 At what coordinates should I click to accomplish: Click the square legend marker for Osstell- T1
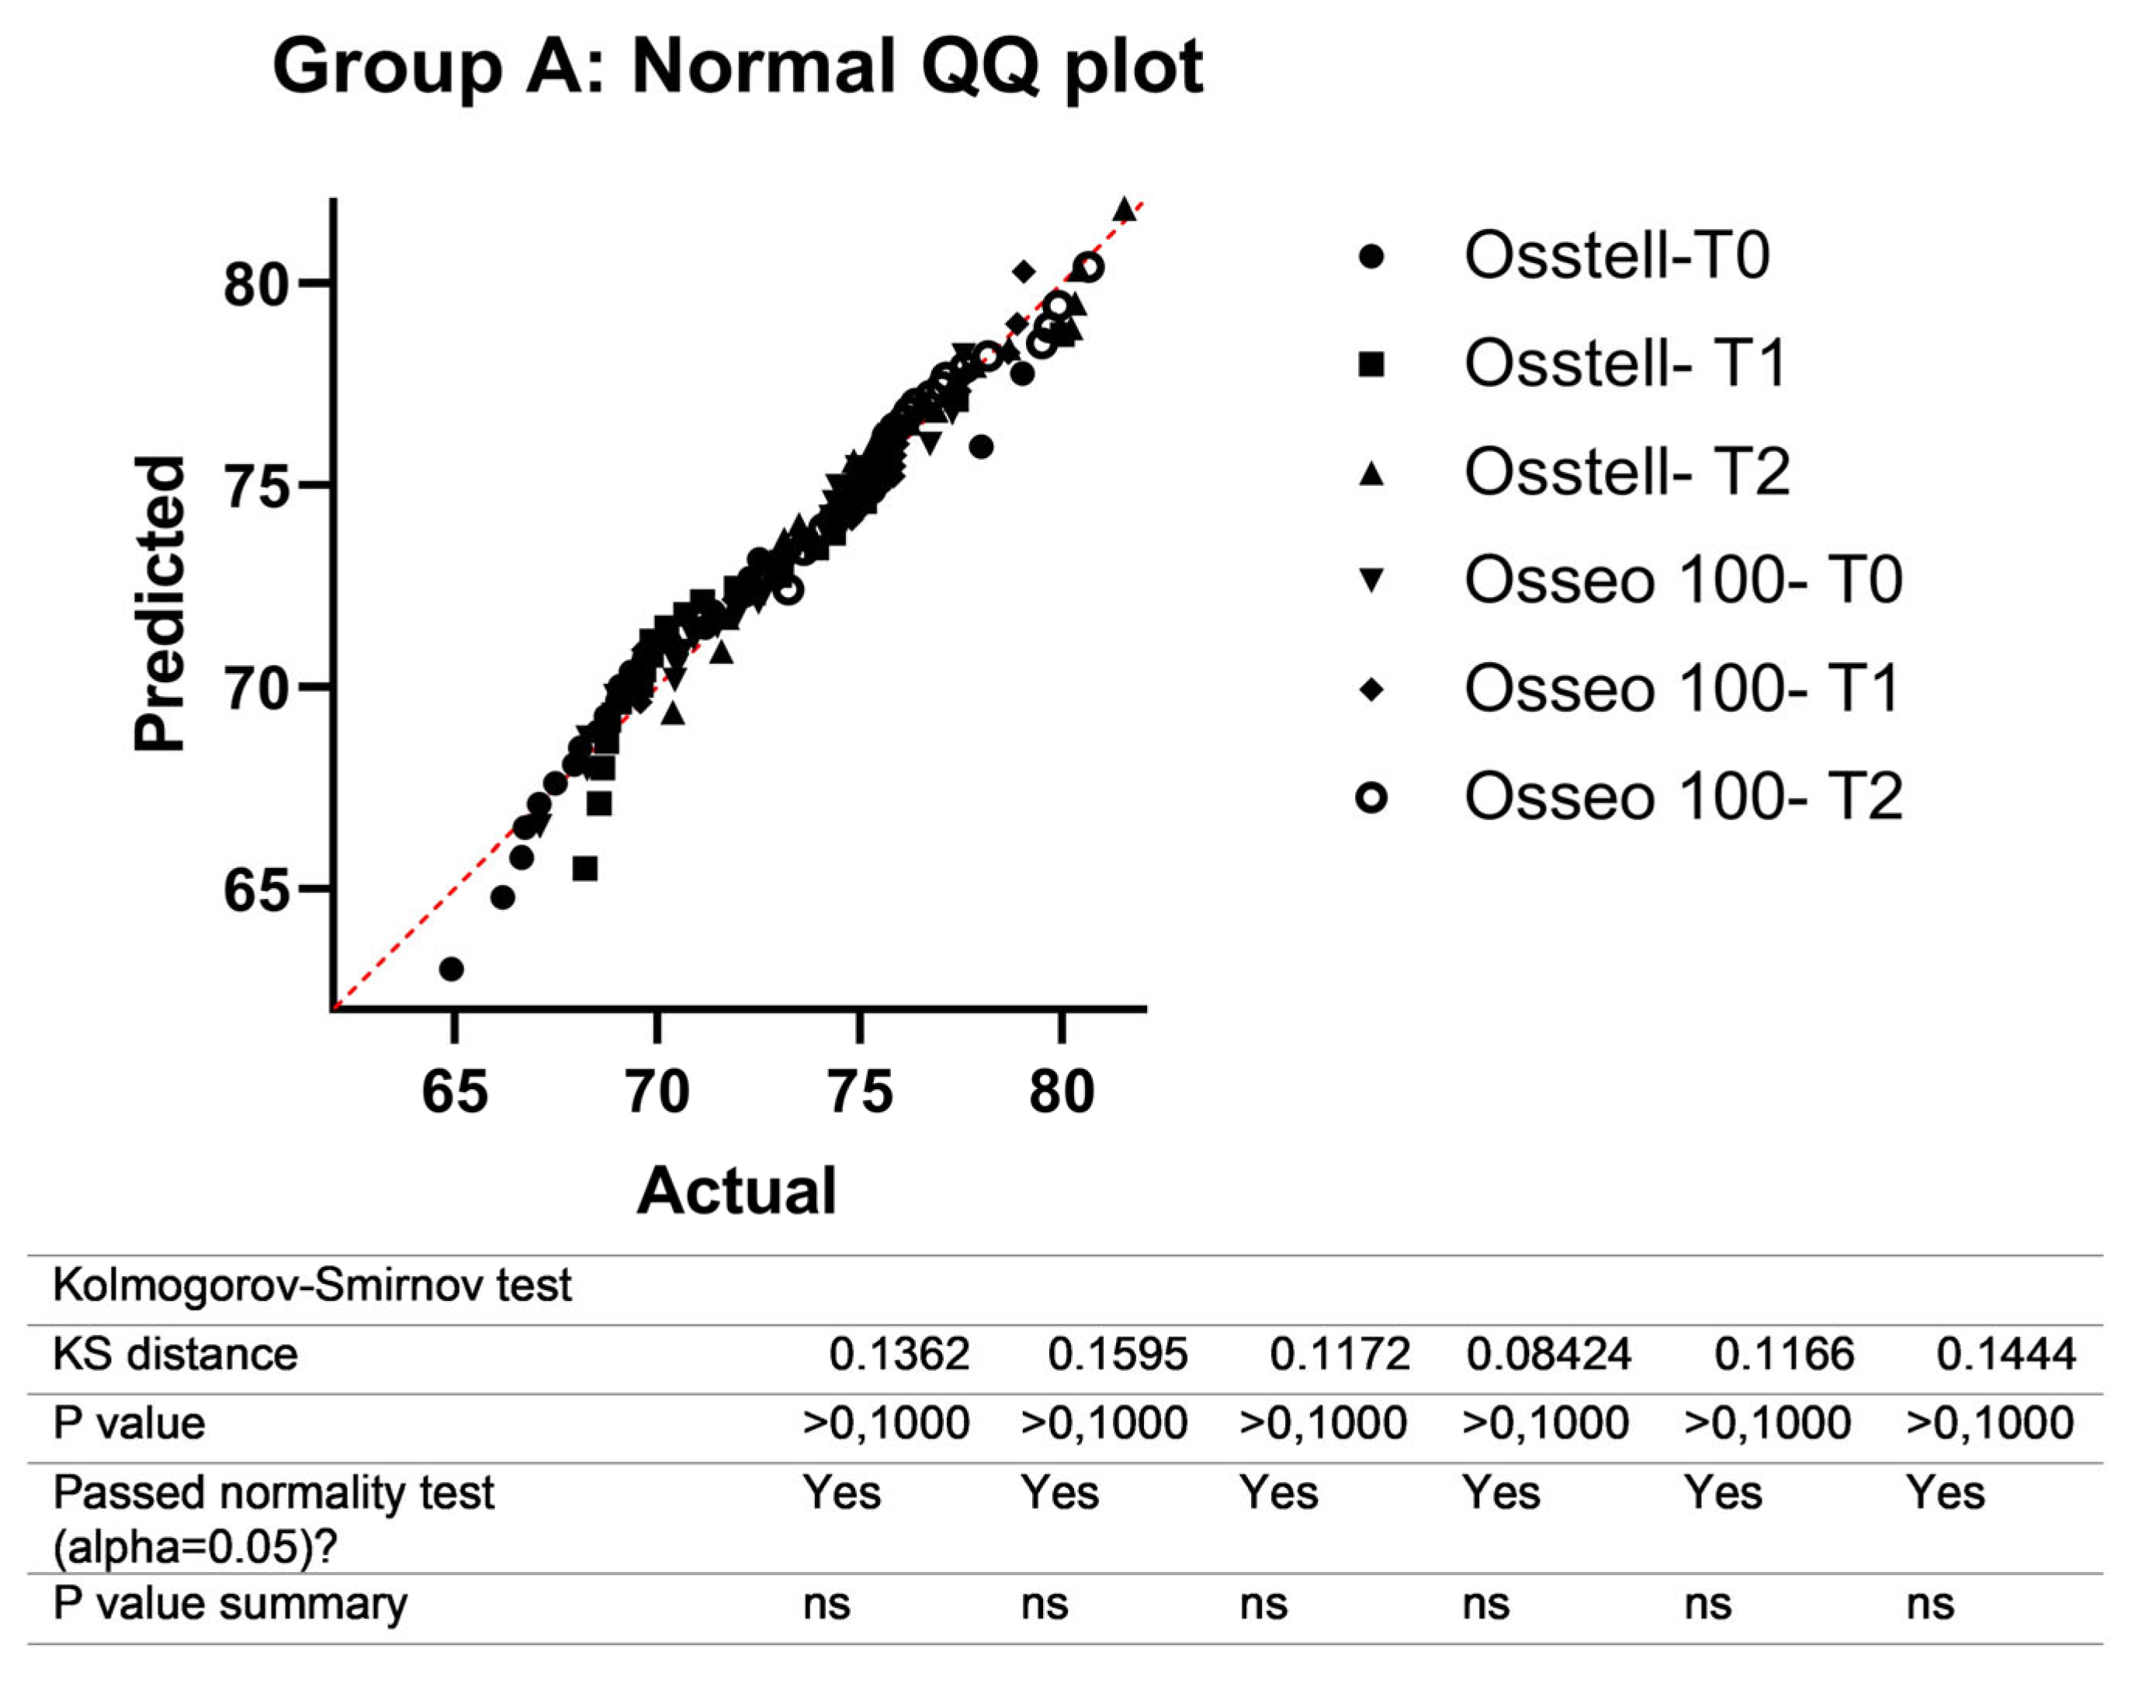(x=1371, y=365)
